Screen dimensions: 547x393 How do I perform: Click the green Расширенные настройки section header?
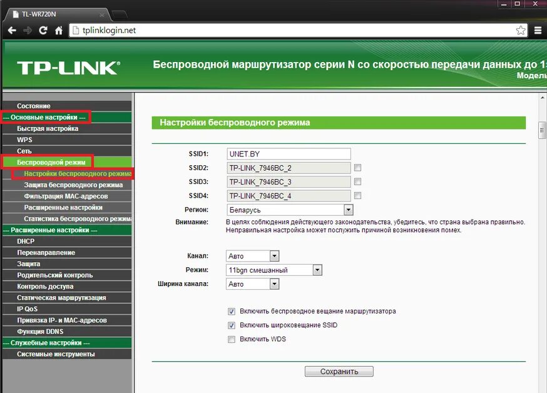coord(67,230)
